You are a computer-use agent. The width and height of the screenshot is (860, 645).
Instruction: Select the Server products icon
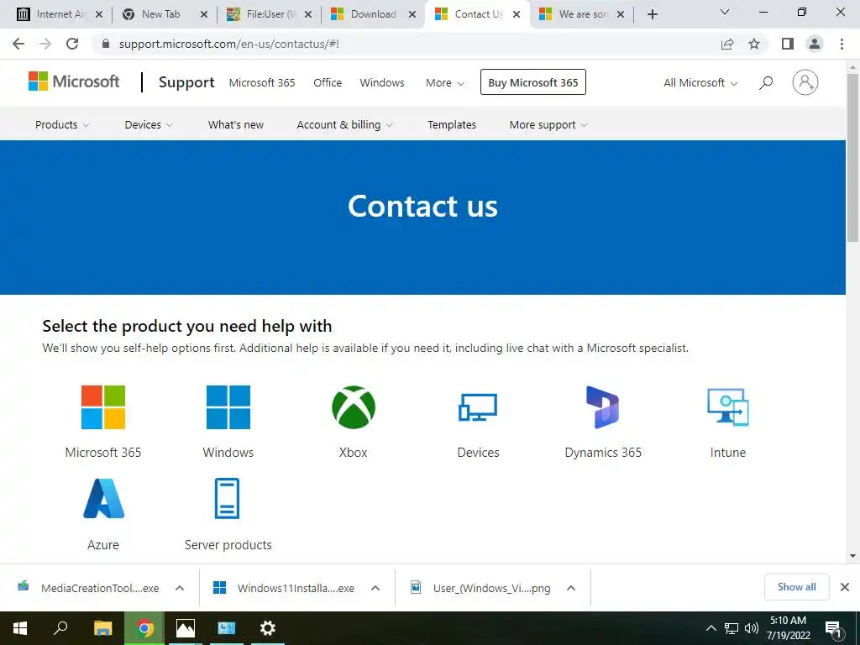pos(227,499)
